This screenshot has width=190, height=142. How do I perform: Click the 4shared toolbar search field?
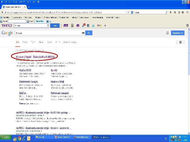[17, 21]
